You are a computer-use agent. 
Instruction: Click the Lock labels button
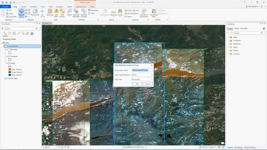click(136, 10)
